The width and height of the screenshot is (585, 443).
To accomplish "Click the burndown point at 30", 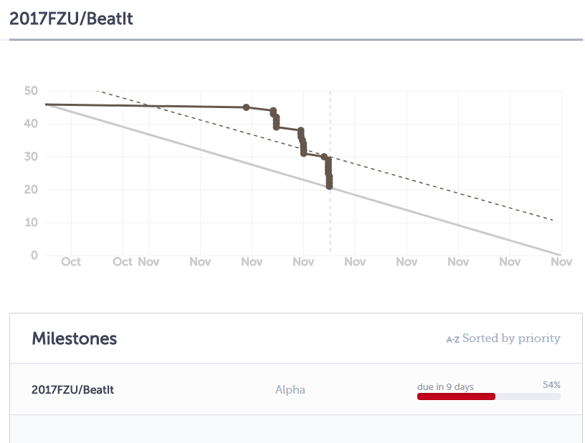I will (x=324, y=157).
